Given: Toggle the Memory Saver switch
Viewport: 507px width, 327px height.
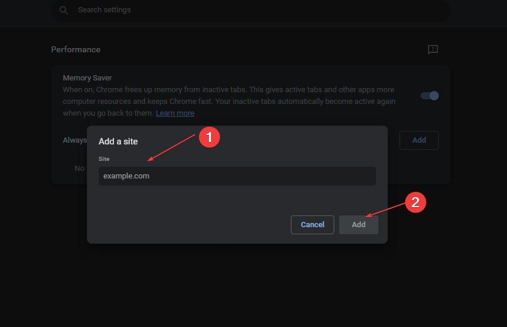Looking at the screenshot, I should 429,96.
